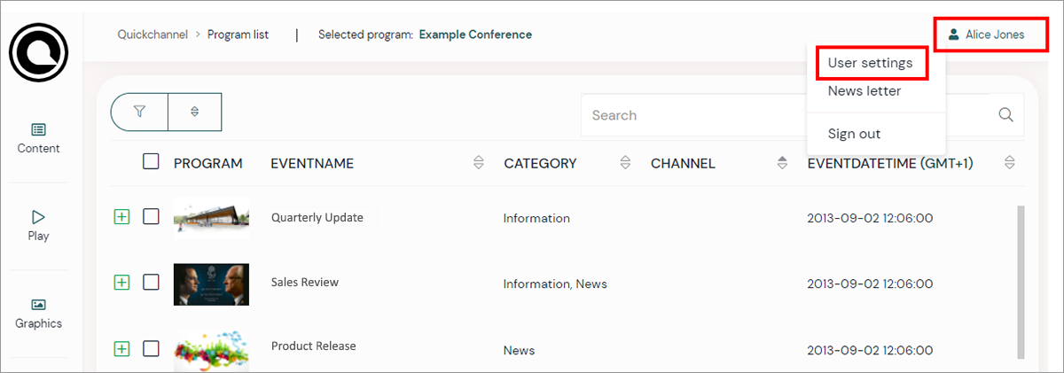The height and width of the screenshot is (373, 1064).
Task: Check the Sales Review row checkbox
Action: (x=151, y=282)
